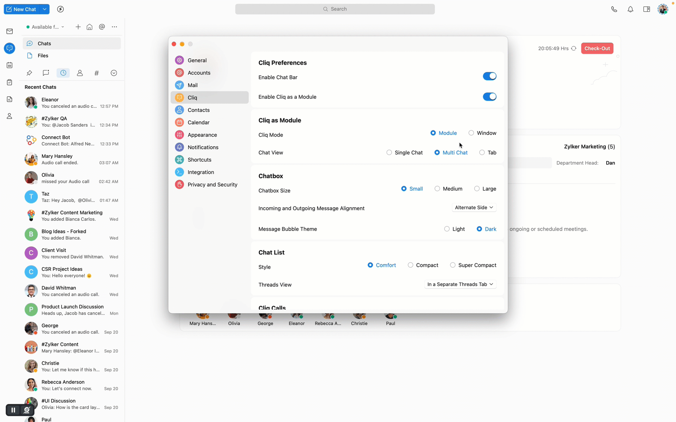Select Single Chat view option
The image size is (676, 422).
404,153
